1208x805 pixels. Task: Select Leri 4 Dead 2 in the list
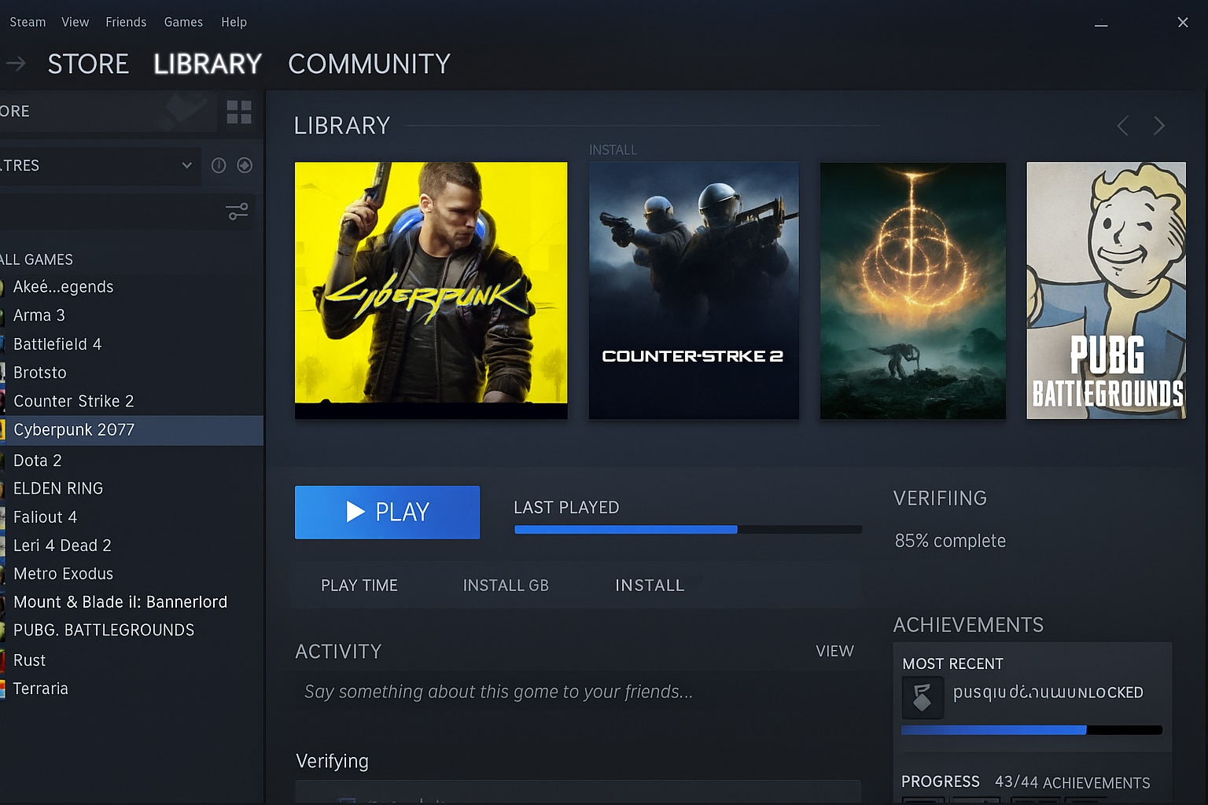pos(63,546)
